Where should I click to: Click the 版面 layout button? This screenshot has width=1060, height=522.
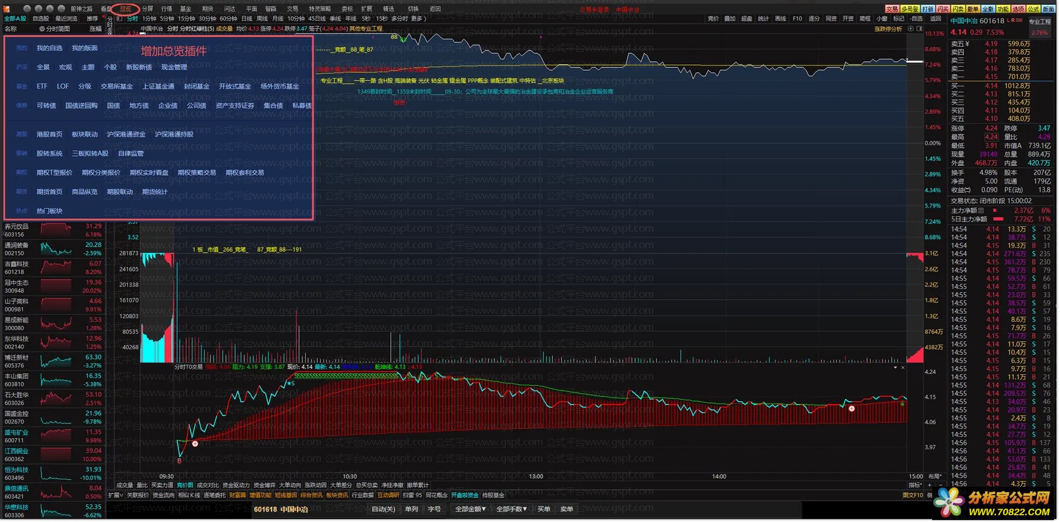coord(1048,9)
